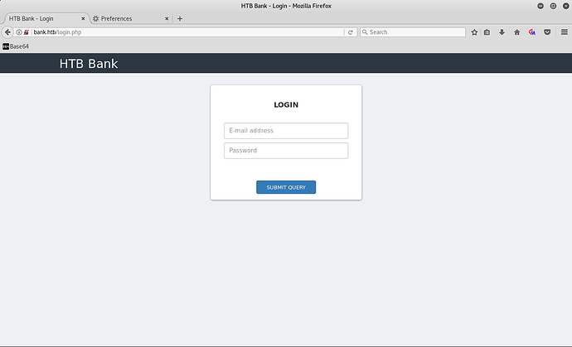The image size is (572, 347).
Task: Reload the page with the refresh icon
Action: (351, 32)
